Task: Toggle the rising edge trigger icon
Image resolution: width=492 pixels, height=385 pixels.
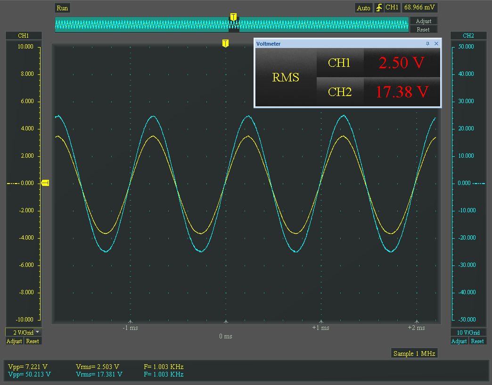Action: pos(379,8)
